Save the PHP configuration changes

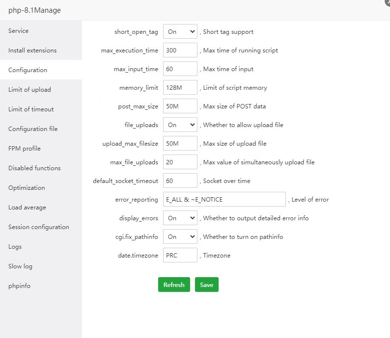(206, 285)
